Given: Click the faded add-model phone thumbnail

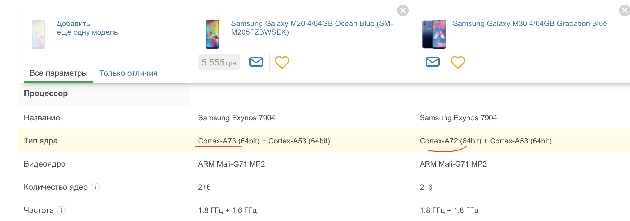Looking at the screenshot, I should click(x=38, y=34).
